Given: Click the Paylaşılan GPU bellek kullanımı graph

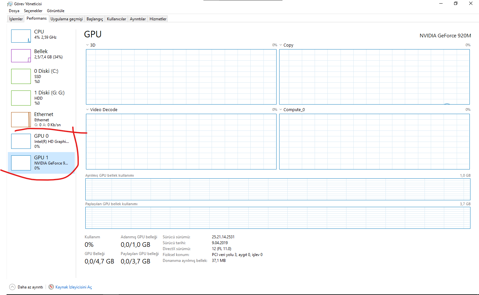Looking at the screenshot, I should point(278,218).
